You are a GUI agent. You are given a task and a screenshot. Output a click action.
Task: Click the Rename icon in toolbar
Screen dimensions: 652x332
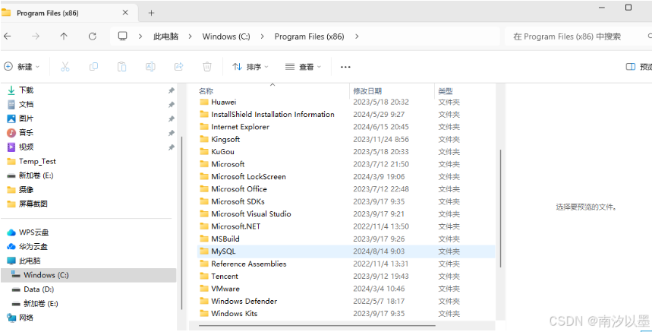(x=150, y=67)
